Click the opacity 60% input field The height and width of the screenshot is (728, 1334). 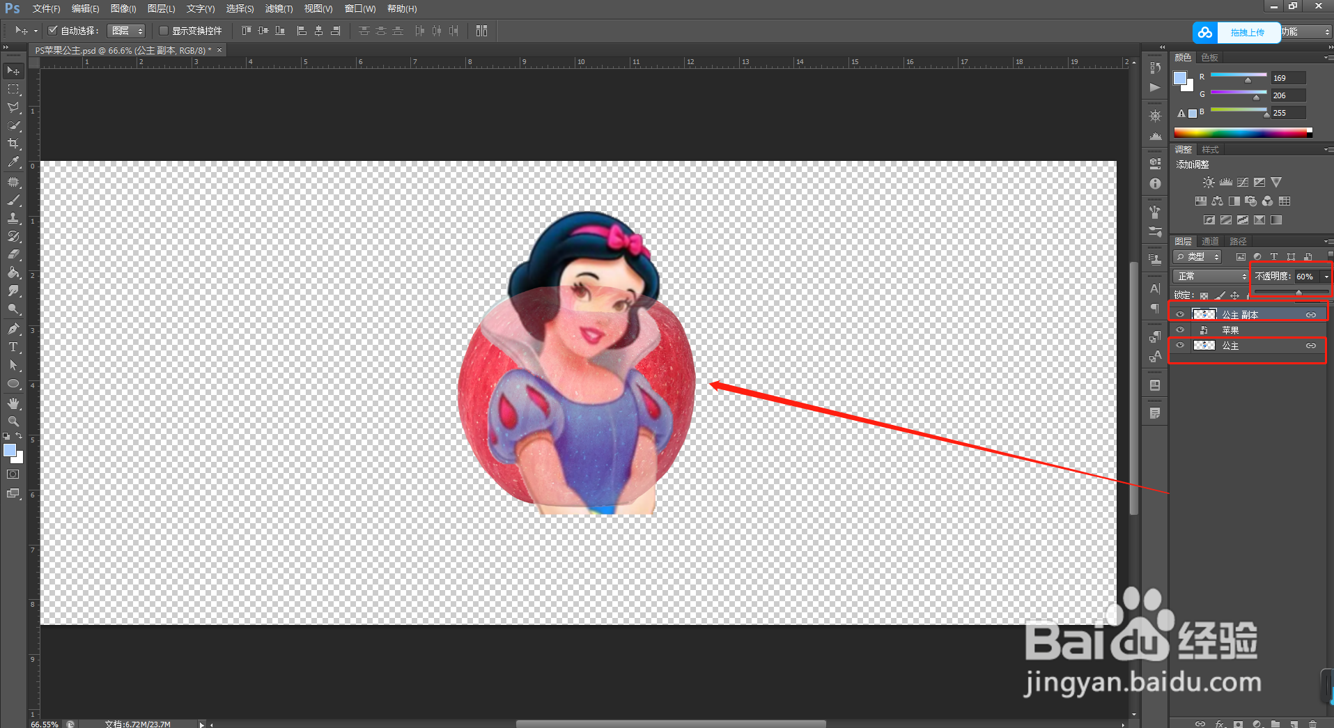(1307, 277)
